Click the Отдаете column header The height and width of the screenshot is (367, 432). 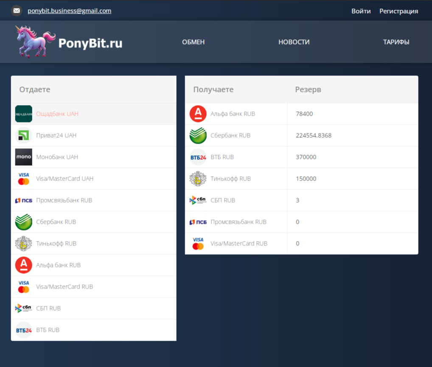pos(35,89)
